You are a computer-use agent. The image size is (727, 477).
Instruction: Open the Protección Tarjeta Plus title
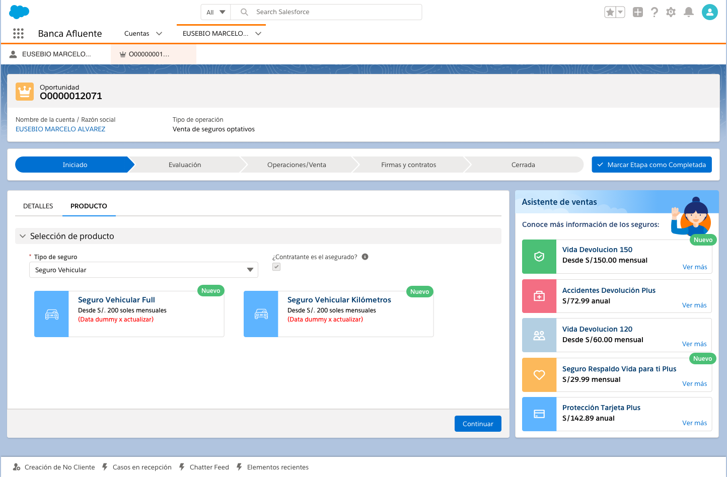601,408
